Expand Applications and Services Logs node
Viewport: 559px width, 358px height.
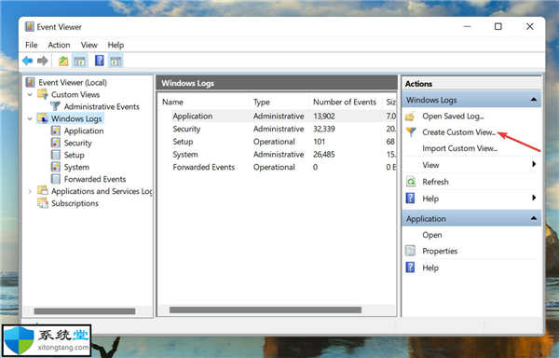[31, 191]
